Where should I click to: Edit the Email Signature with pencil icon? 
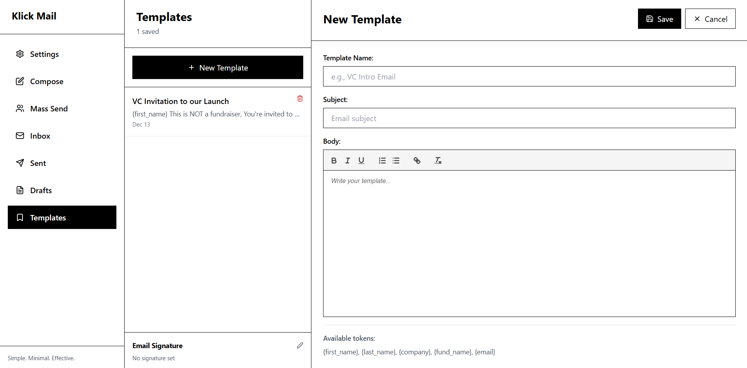point(300,345)
